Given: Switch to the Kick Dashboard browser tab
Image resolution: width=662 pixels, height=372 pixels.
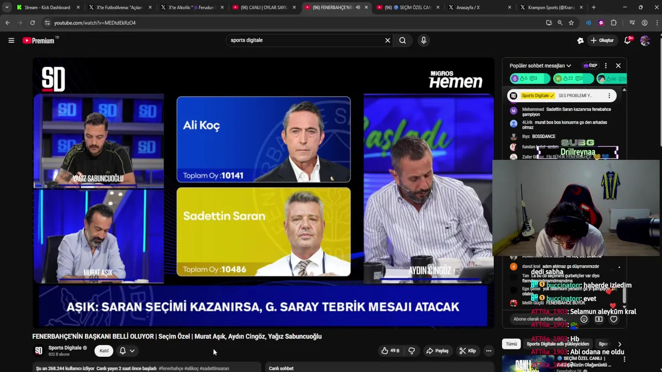Looking at the screenshot, I should (47, 7).
